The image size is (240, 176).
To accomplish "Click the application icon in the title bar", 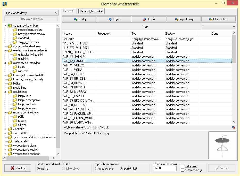I will (5, 4).
